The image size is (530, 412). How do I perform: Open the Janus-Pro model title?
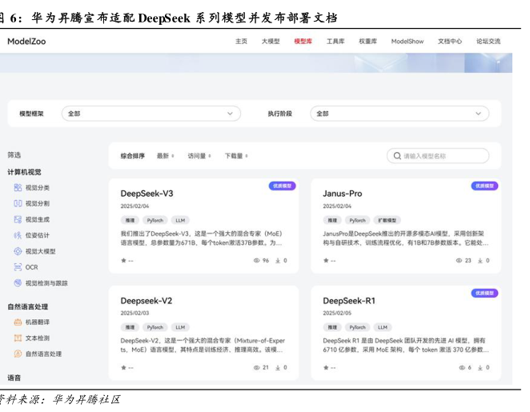[343, 194]
